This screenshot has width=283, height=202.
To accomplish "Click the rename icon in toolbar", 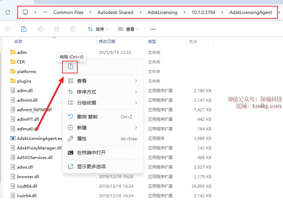I will point(40,29).
